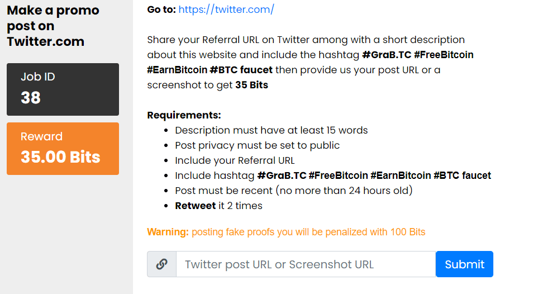This screenshot has width=533, height=294.
Task: Click the 'Make a promo post on Twitter.com' heading
Action: click(x=53, y=26)
